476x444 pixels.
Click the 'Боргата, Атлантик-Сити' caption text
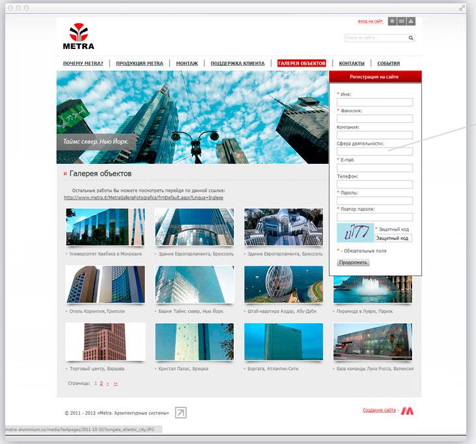(273, 369)
